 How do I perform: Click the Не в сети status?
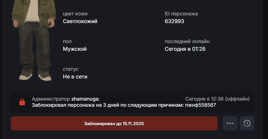[x=75, y=77]
